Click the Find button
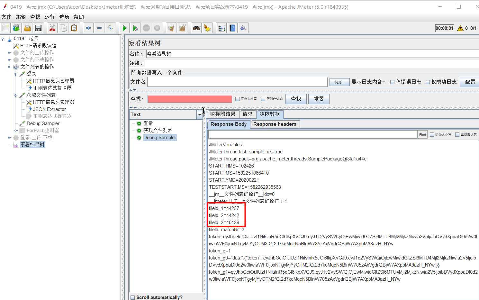 point(422,134)
